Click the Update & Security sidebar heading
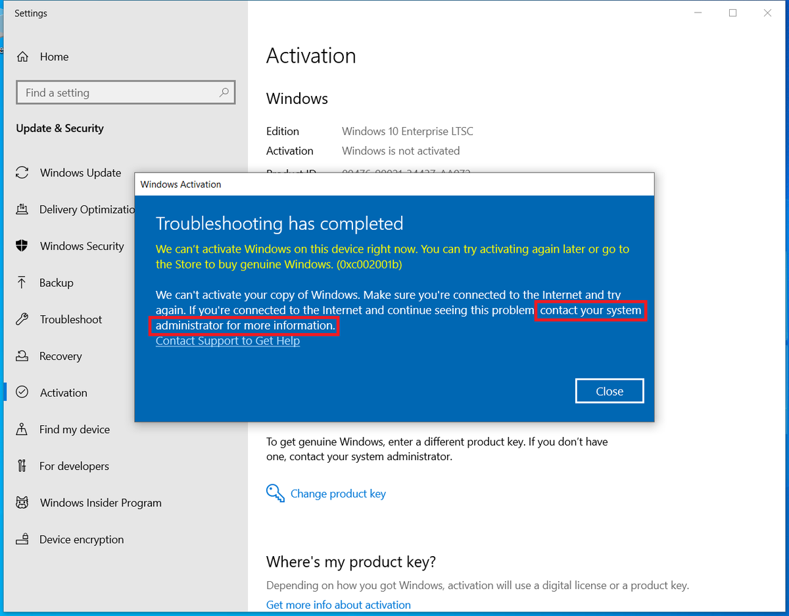Screen dimensions: 789x616 [x=60, y=128]
